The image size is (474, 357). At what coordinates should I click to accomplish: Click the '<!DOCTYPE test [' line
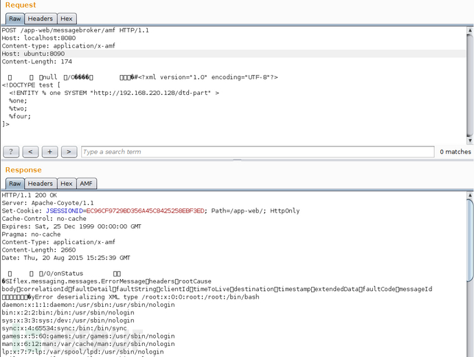click(x=31, y=85)
